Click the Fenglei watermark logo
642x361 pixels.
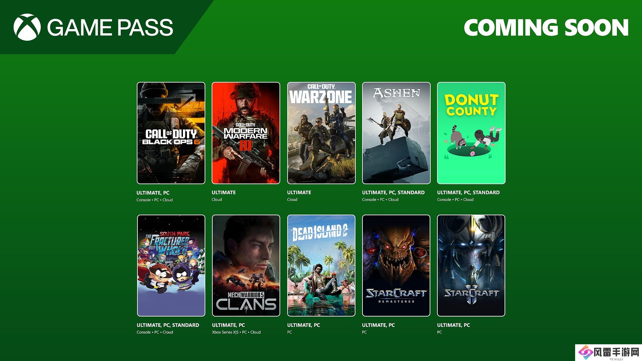click(608, 353)
